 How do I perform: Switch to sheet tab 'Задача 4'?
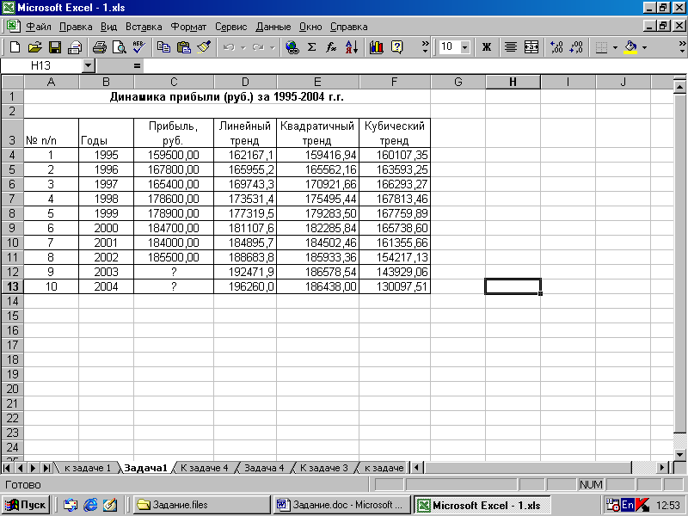pyautogui.click(x=264, y=468)
